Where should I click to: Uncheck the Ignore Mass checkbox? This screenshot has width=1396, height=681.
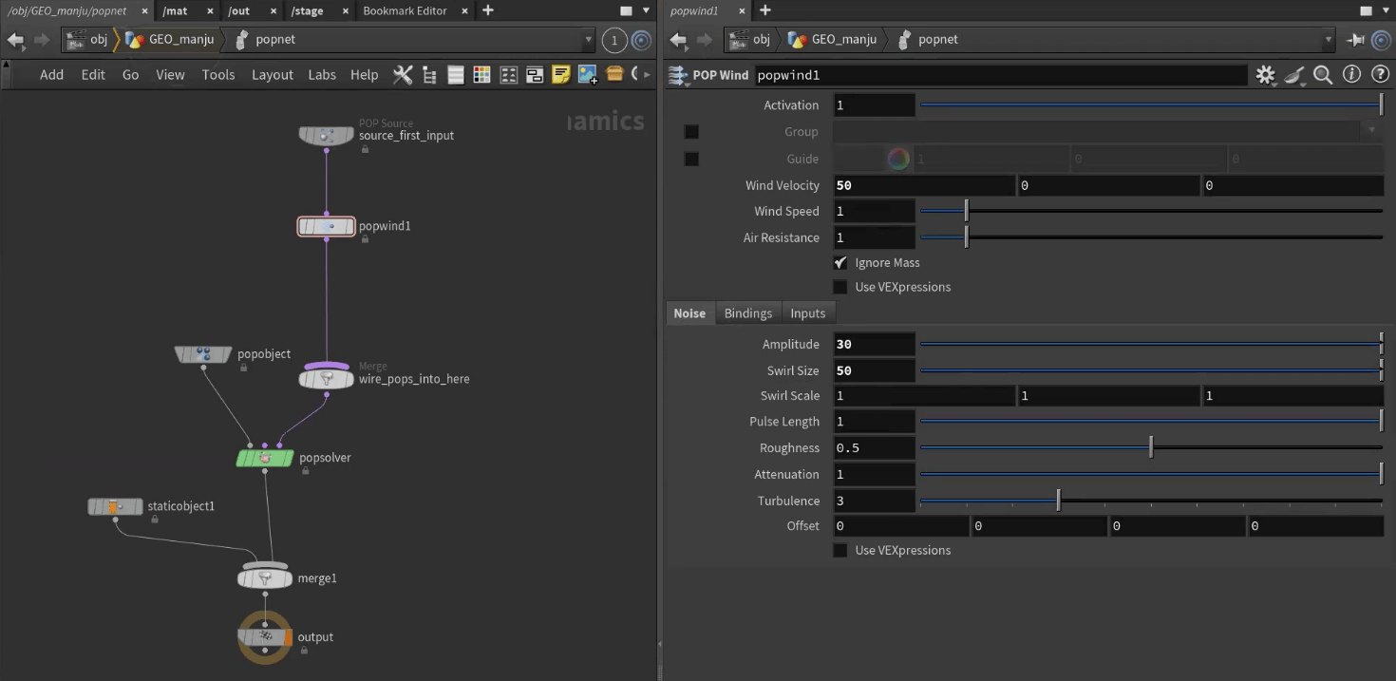tap(840, 263)
